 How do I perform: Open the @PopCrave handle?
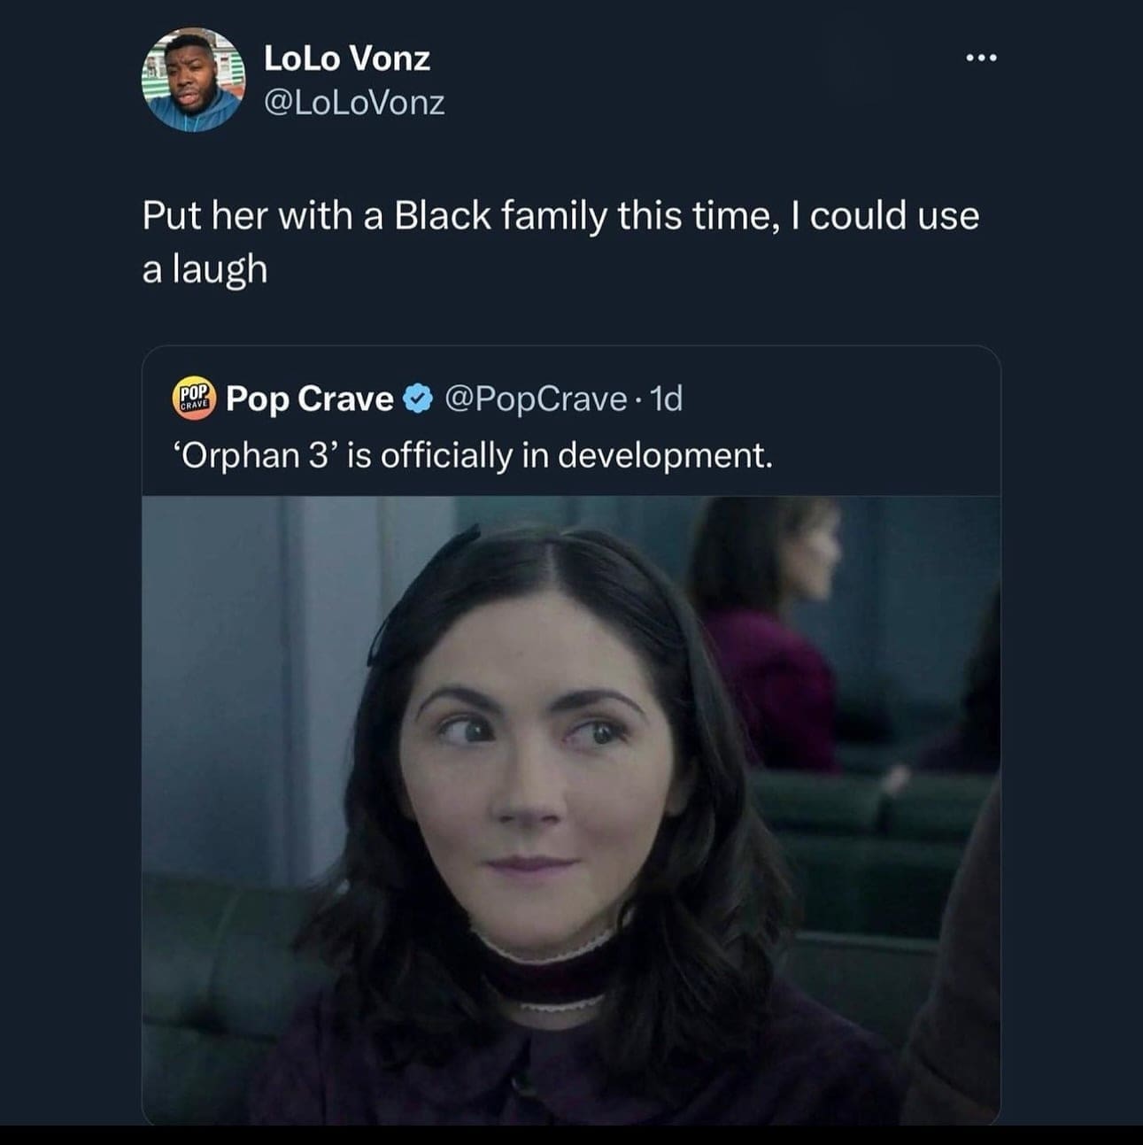click(535, 398)
